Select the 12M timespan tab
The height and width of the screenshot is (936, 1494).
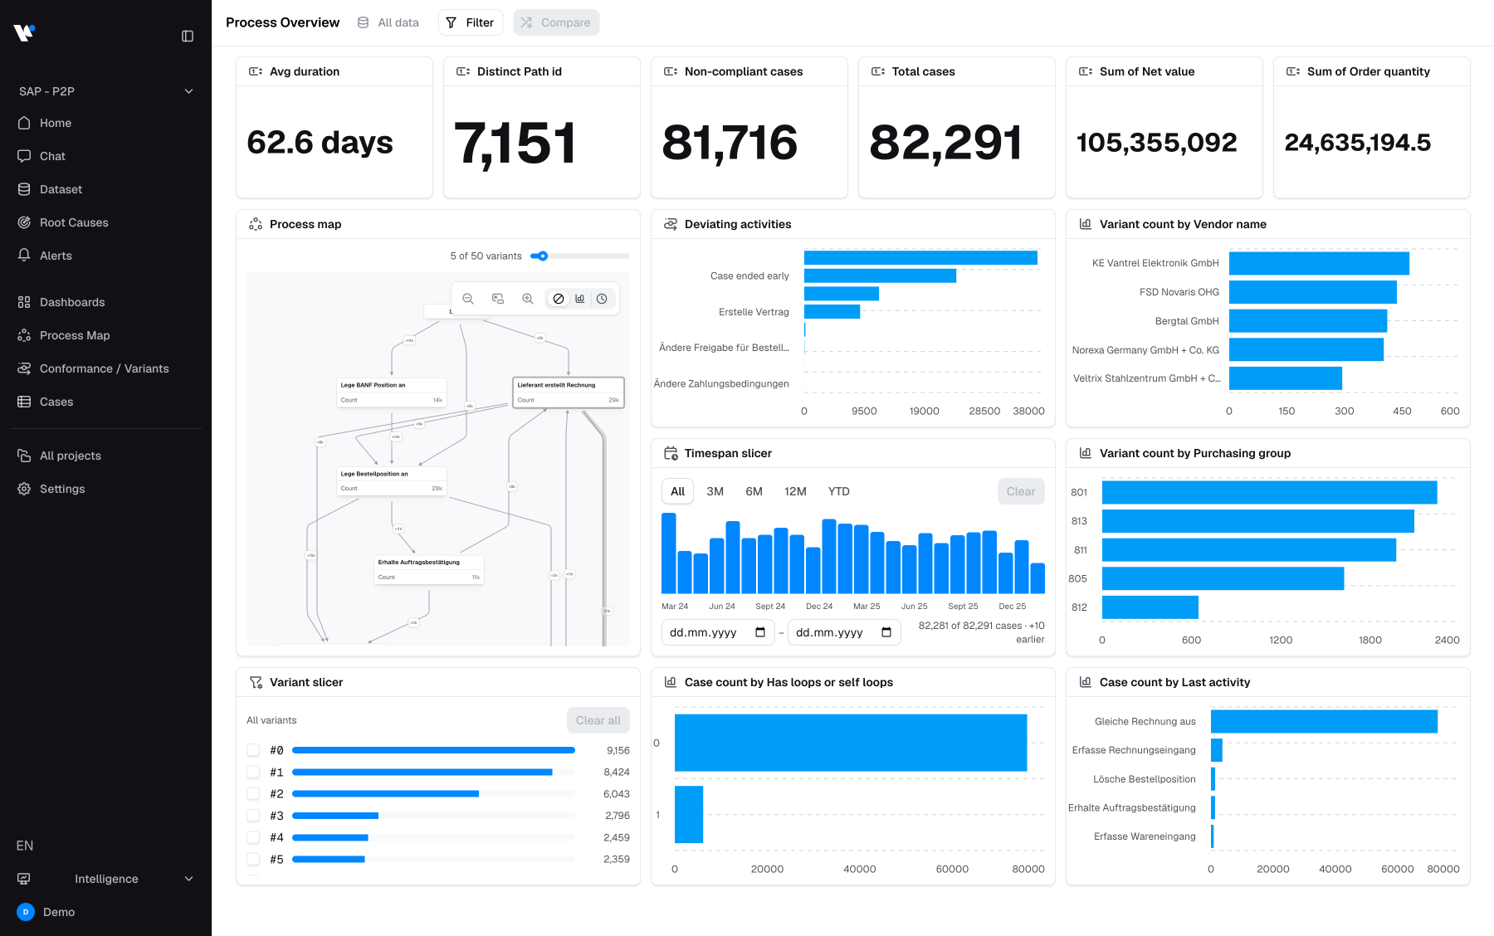795,491
